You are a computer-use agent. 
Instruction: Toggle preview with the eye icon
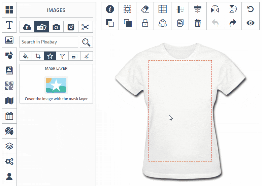[x=250, y=23]
